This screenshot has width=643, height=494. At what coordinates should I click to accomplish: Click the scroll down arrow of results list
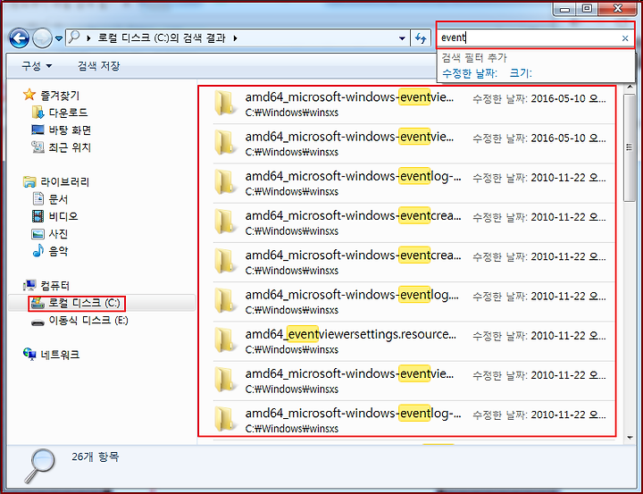pyautogui.click(x=630, y=439)
